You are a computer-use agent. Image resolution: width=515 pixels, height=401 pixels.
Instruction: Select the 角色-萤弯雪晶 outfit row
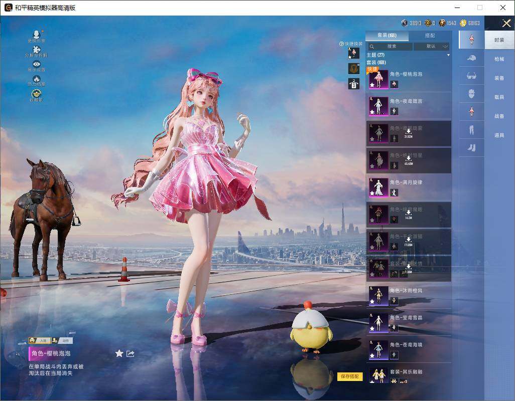click(408, 323)
